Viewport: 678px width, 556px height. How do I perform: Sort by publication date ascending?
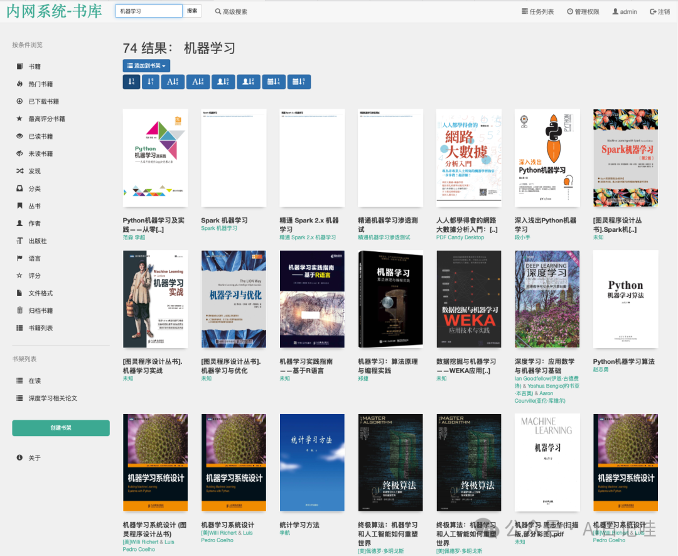274,82
